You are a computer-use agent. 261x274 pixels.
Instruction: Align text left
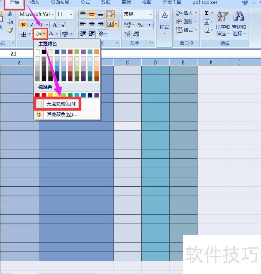click(x=83, y=24)
